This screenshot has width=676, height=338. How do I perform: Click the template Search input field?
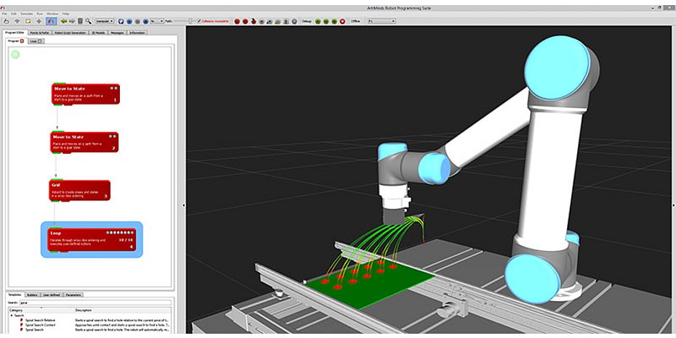tap(94, 302)
